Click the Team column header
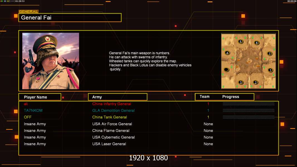This screenshot has width=297, height=167. 205,97
